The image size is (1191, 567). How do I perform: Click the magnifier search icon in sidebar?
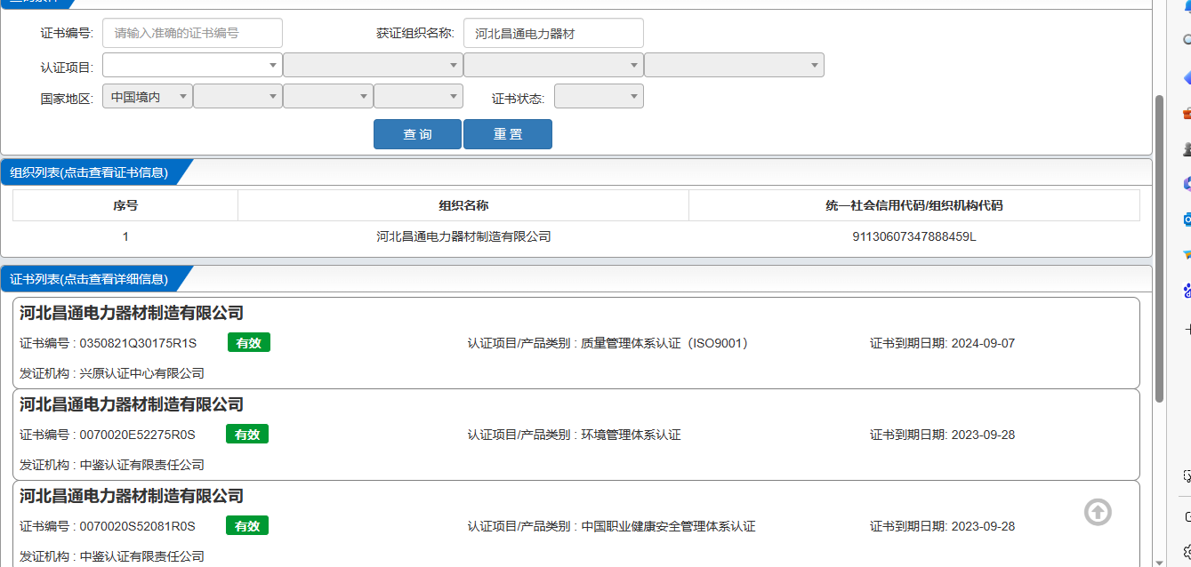pos(1187,40)
